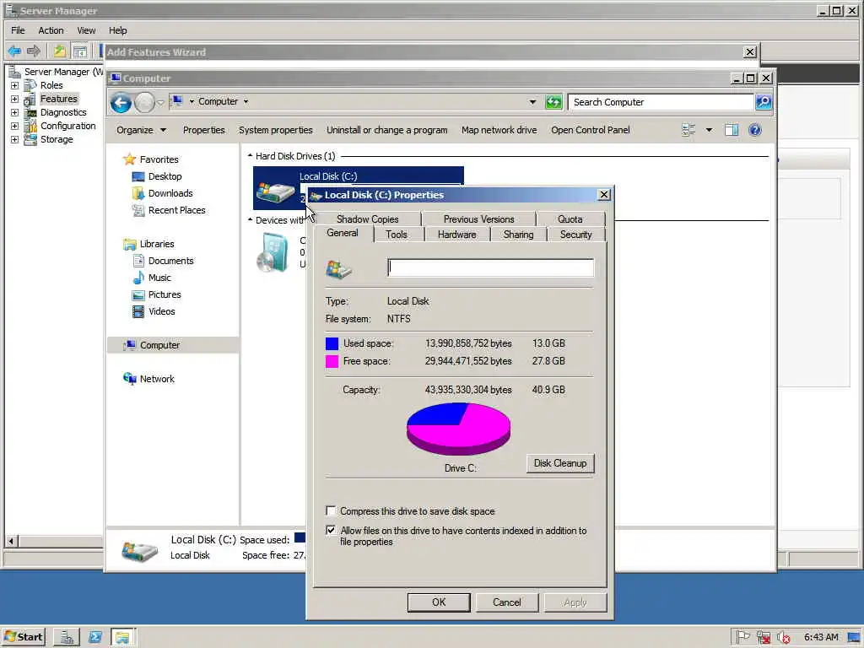864x648 pixels.
Task: Click the Explorer forward navigation arrow
Action: 144,102
